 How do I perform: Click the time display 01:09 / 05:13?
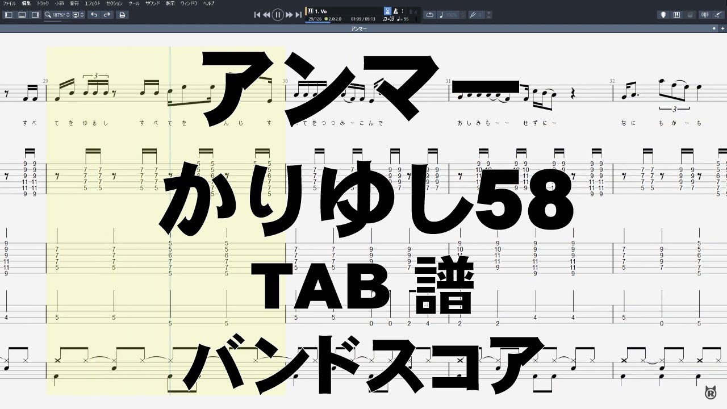[x=363, y=19]
